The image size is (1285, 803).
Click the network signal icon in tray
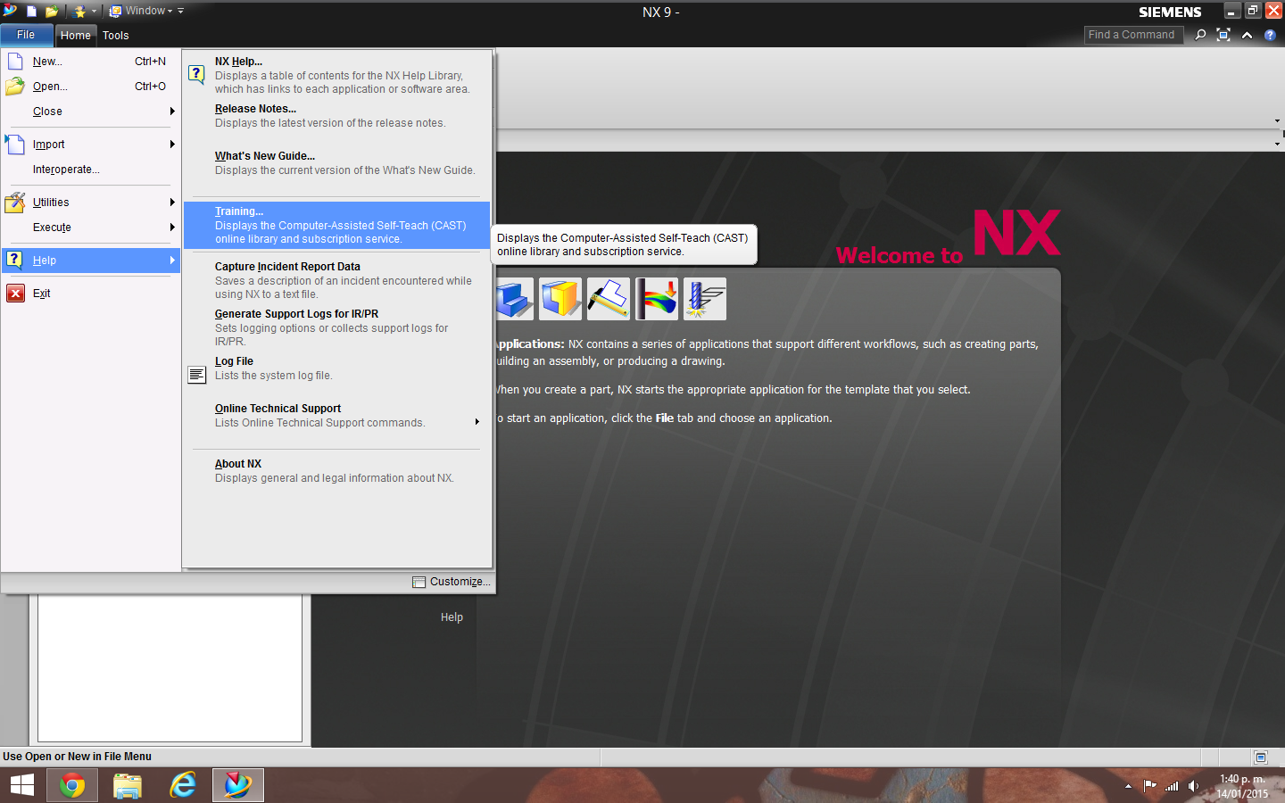click(x=1172, y=786)
